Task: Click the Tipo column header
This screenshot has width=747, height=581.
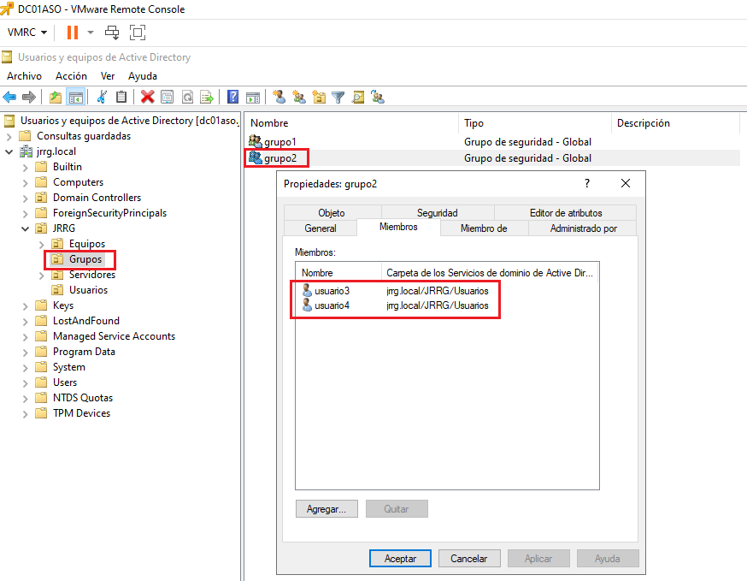Action: 534,123
